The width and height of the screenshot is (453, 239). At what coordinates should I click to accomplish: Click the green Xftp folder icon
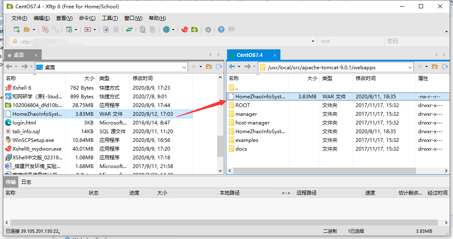tap(195, 29)
